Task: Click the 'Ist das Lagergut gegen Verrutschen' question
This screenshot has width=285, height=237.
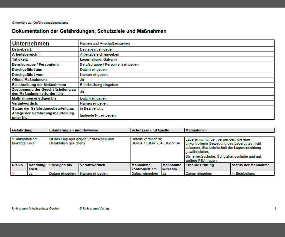Action: (81, 141)
